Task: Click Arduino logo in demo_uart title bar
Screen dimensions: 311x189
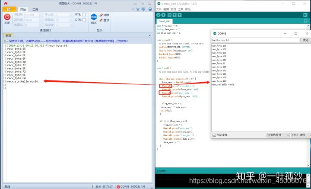Action: pos(159,3)
